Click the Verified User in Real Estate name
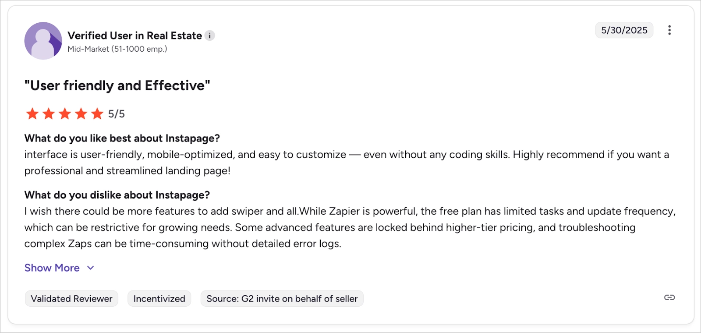 coord(135,35)
